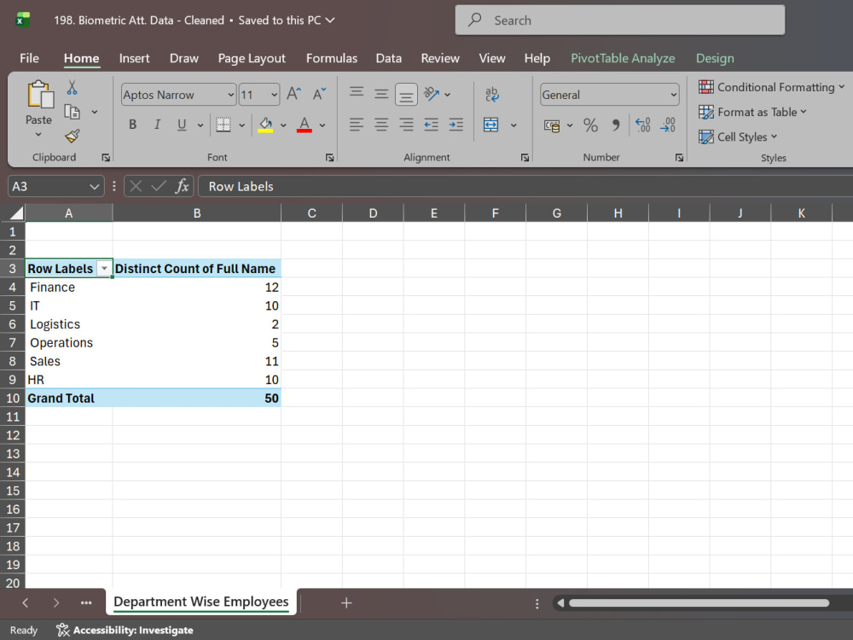The width and height of the screenshot is (853, 640).
Task: Toggle italic formatting
Action: click(157, 125)
